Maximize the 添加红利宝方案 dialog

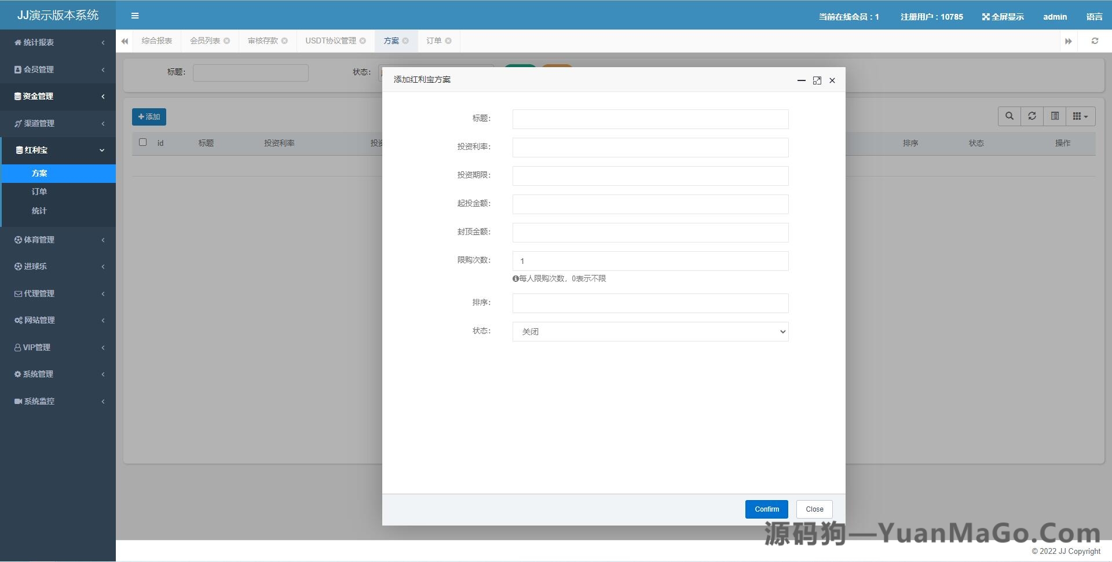[817, 80]
